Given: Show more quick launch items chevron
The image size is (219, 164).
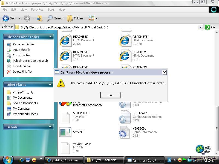Looking at the screenshot, I should [41, 159].
